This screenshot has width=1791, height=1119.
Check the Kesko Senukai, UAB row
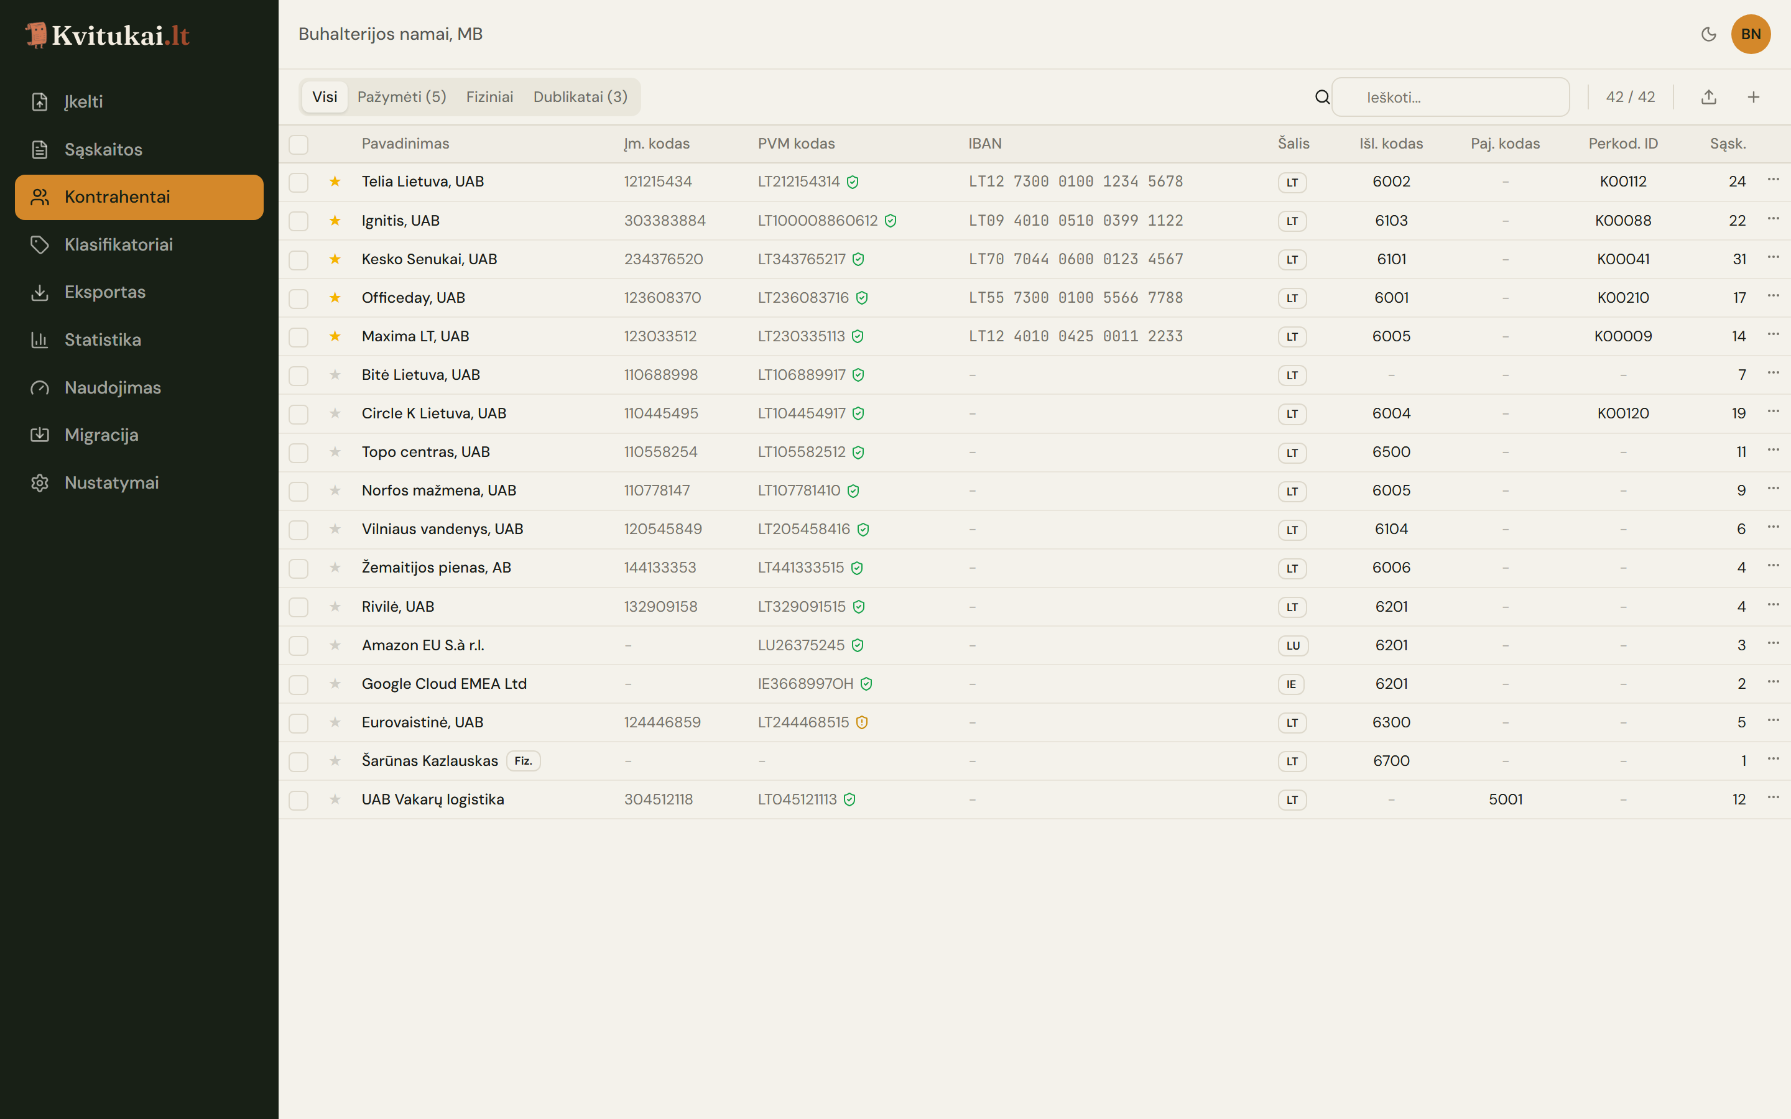(298, 260)
